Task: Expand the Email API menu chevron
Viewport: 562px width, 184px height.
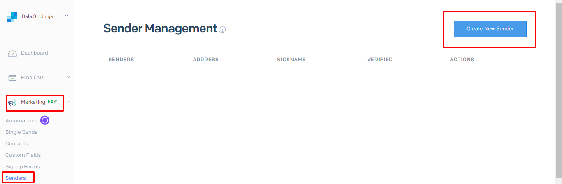Action: (68, 77)
